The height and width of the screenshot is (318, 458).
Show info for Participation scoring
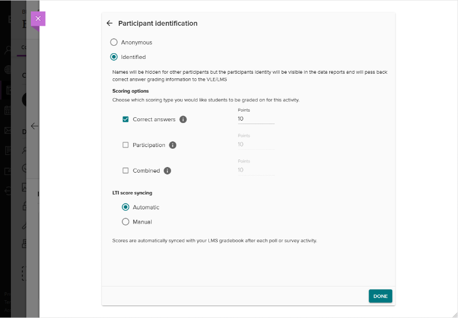pos(173,145)
